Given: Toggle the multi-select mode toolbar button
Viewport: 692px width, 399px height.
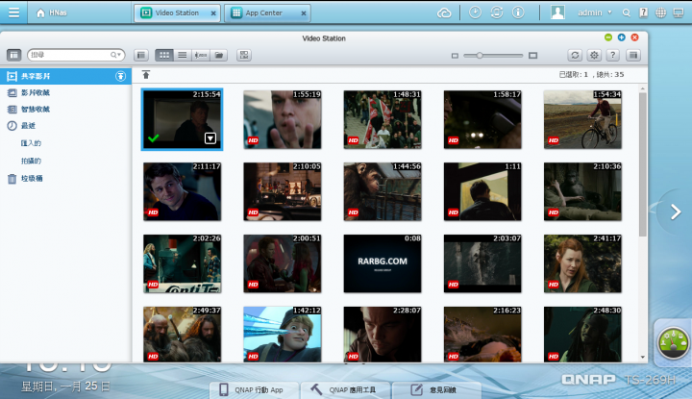Looking at the screenshot, I should click(141, 55).
